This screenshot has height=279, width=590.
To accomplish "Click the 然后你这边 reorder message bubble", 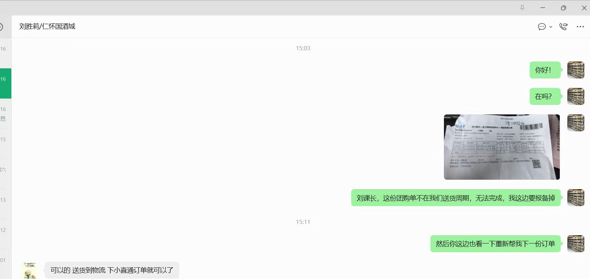I will (496, 244).
